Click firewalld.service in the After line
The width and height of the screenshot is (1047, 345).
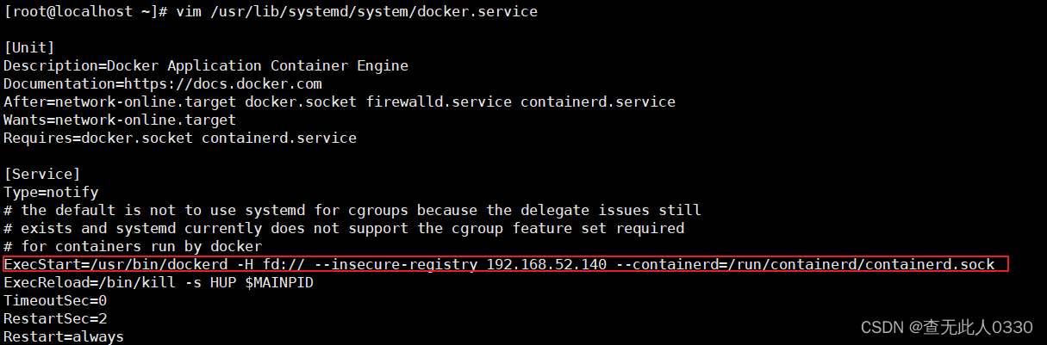coord(439,102)
